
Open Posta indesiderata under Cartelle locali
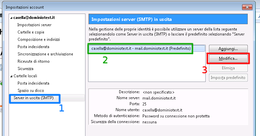pyautogui.click(x=33, y=83)
